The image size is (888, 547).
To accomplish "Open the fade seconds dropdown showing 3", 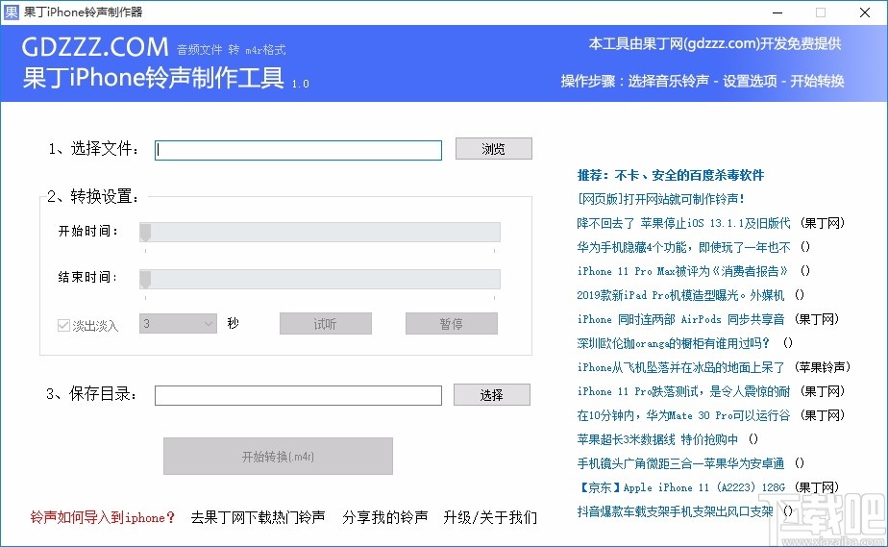I will 178,324.
